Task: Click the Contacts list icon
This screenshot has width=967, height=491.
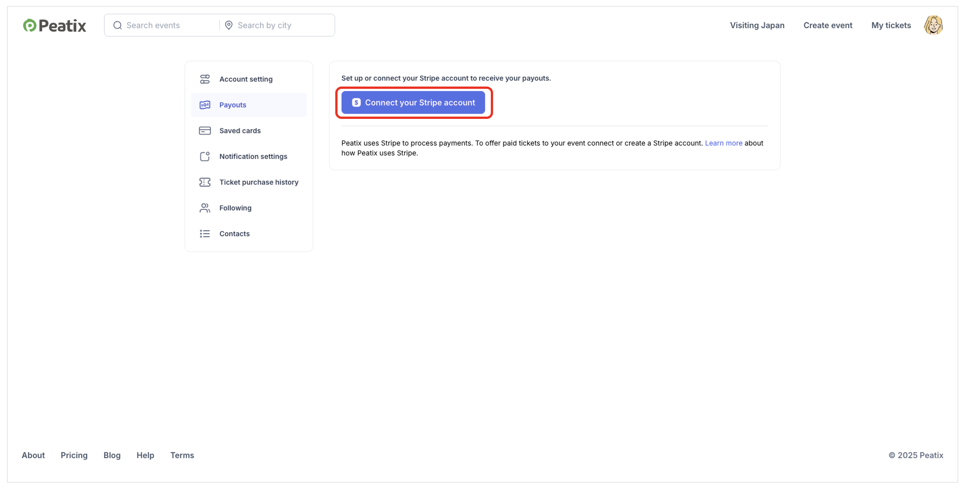Action: pyautogui.click(x=205, y=234)
